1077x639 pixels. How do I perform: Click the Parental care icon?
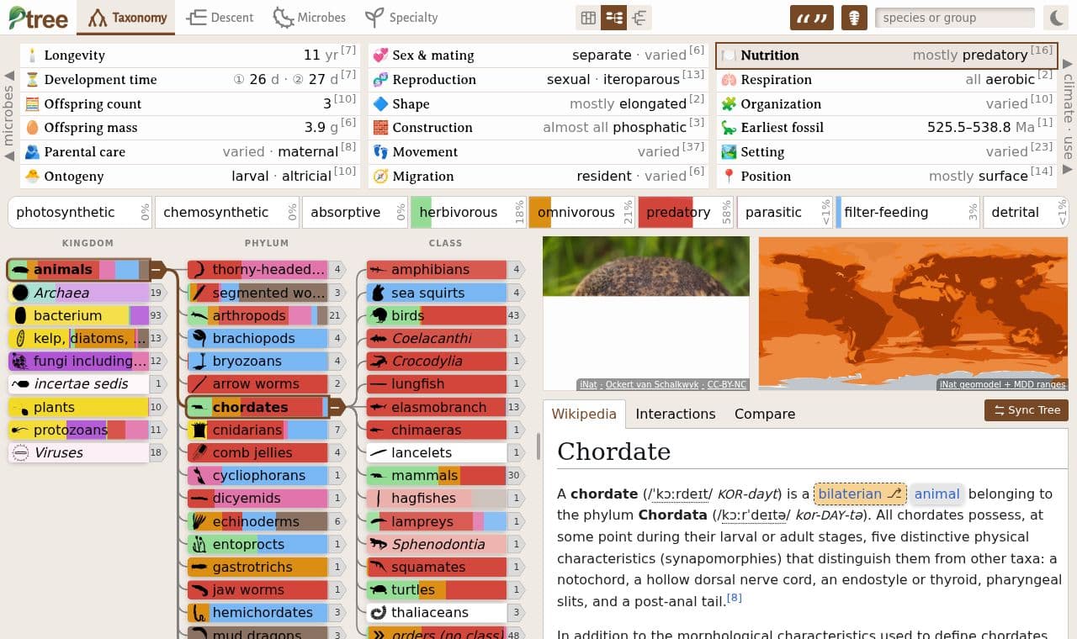(32, 152)
